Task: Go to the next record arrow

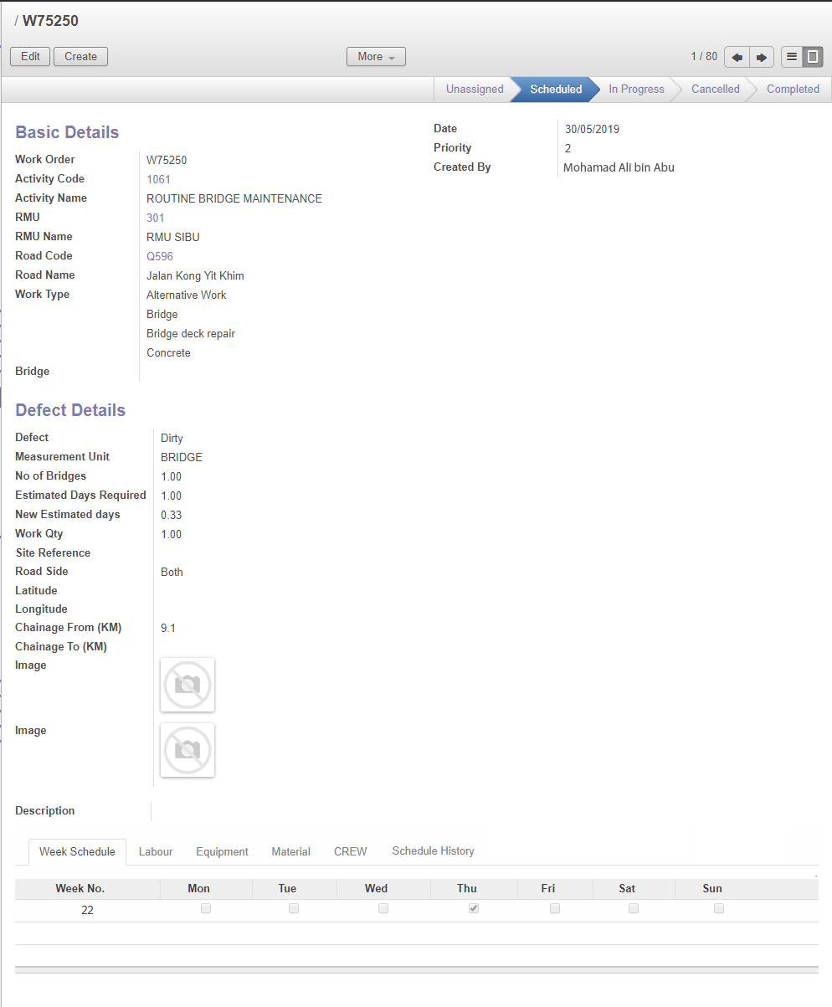Action: click(x=761, y=57)
